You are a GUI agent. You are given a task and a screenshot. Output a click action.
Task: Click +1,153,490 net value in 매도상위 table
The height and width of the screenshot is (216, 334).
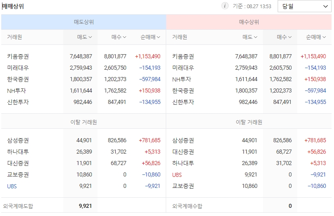coord(148,56)
